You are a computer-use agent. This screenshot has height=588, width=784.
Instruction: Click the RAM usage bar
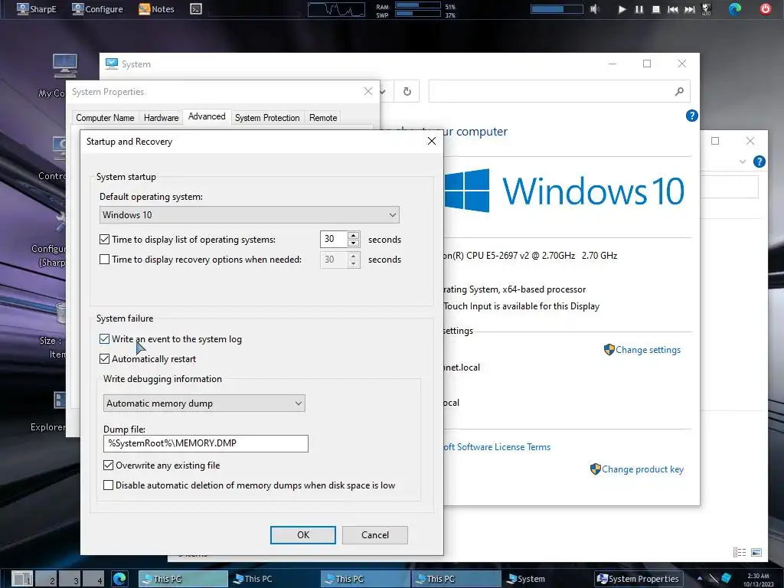417,5
